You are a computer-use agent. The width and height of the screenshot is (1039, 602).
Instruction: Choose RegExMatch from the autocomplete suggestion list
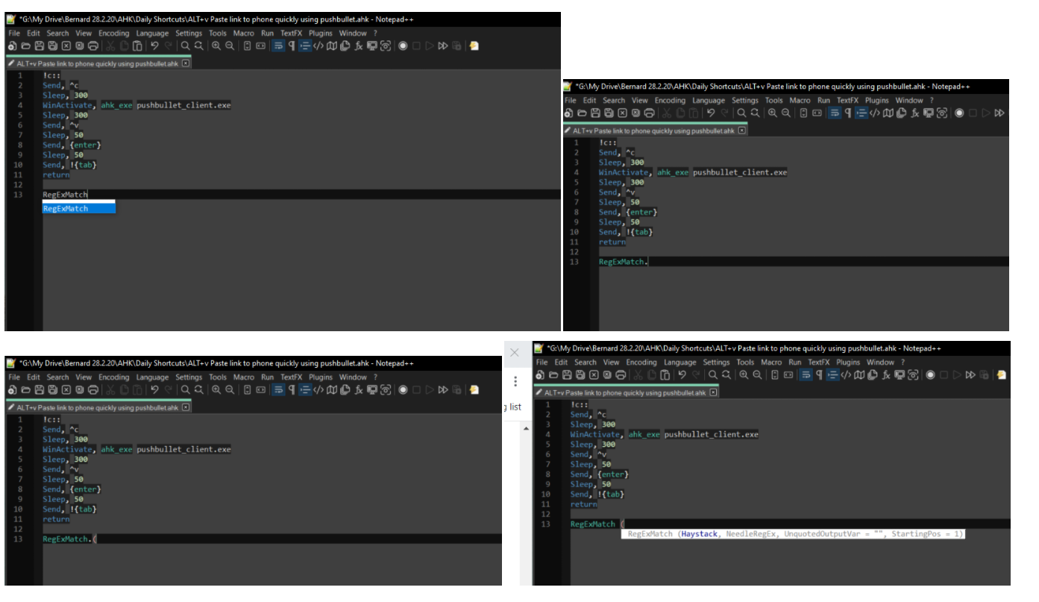click(78, 209)
